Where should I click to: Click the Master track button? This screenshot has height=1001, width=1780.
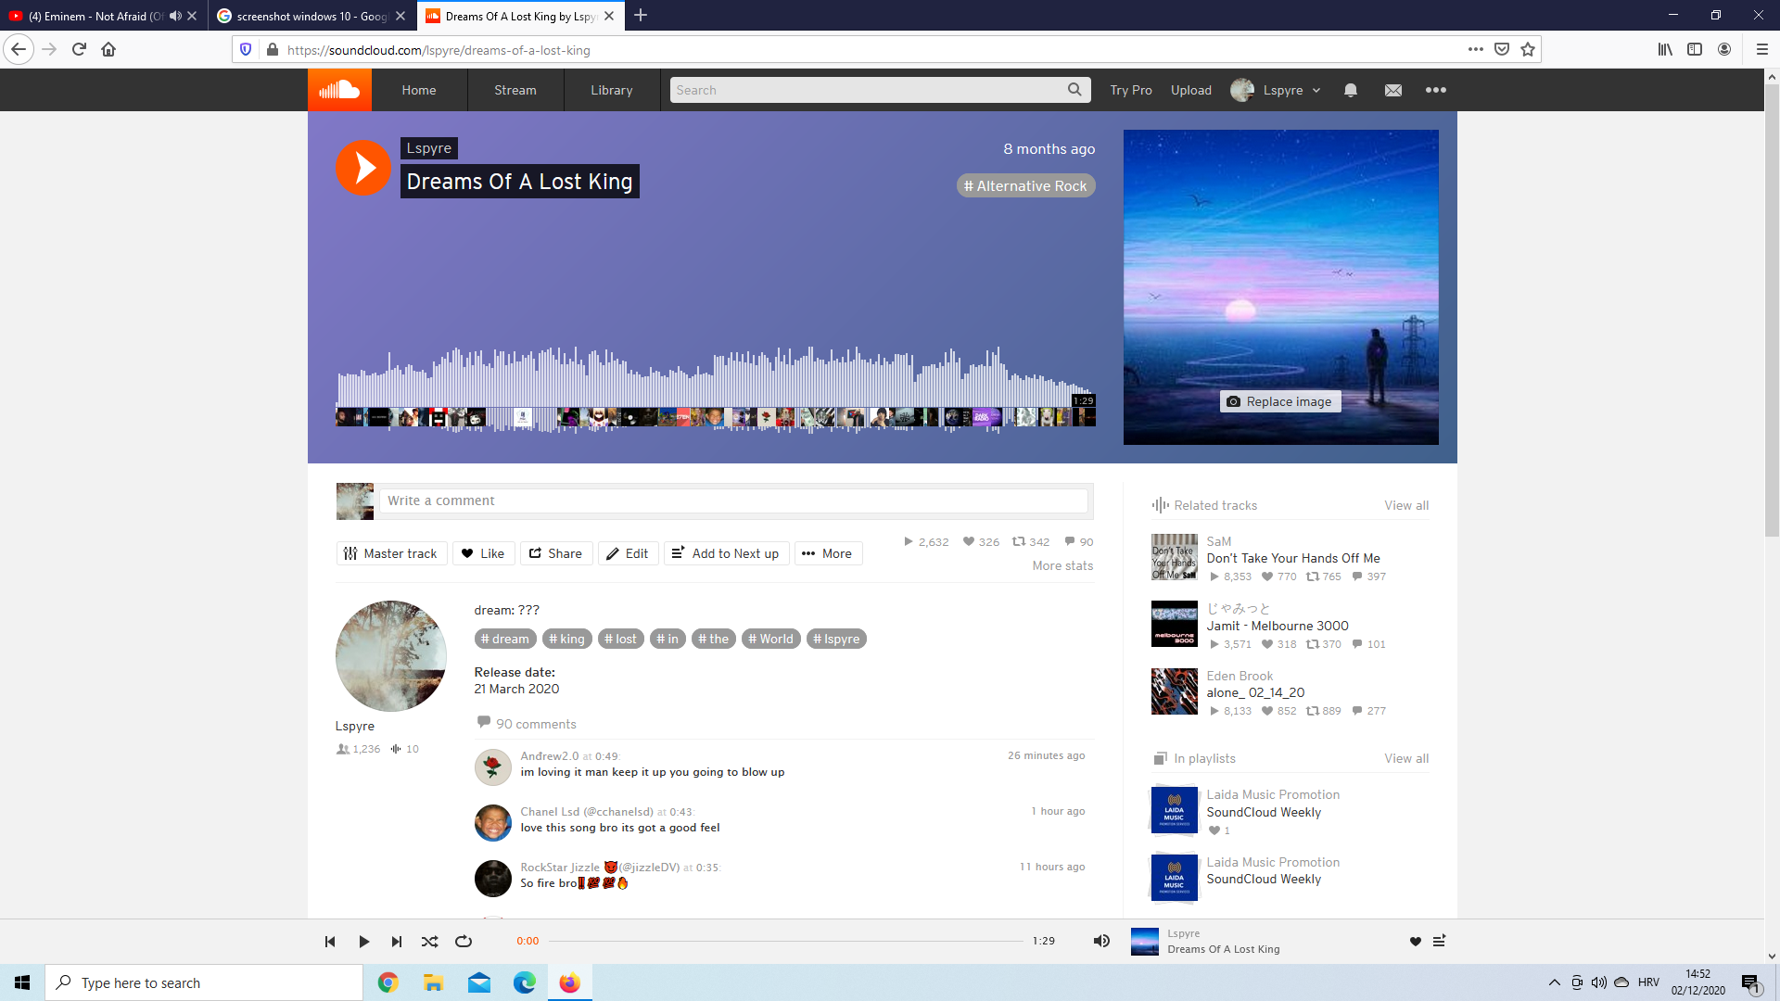[391, 553]
